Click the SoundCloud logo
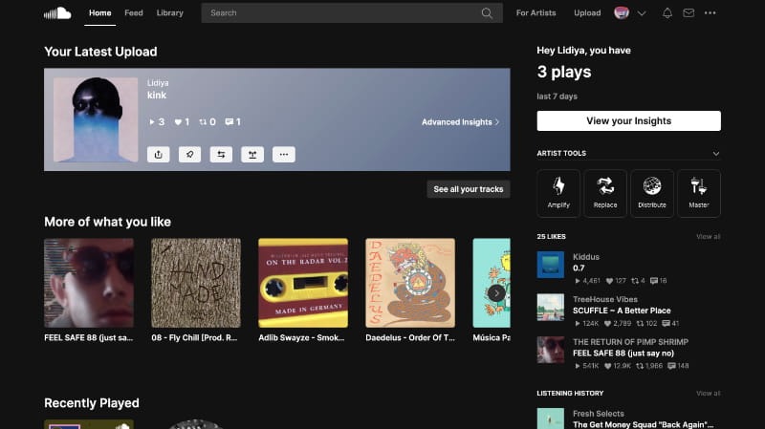This screenshot has width=765, height=429. 57,13
